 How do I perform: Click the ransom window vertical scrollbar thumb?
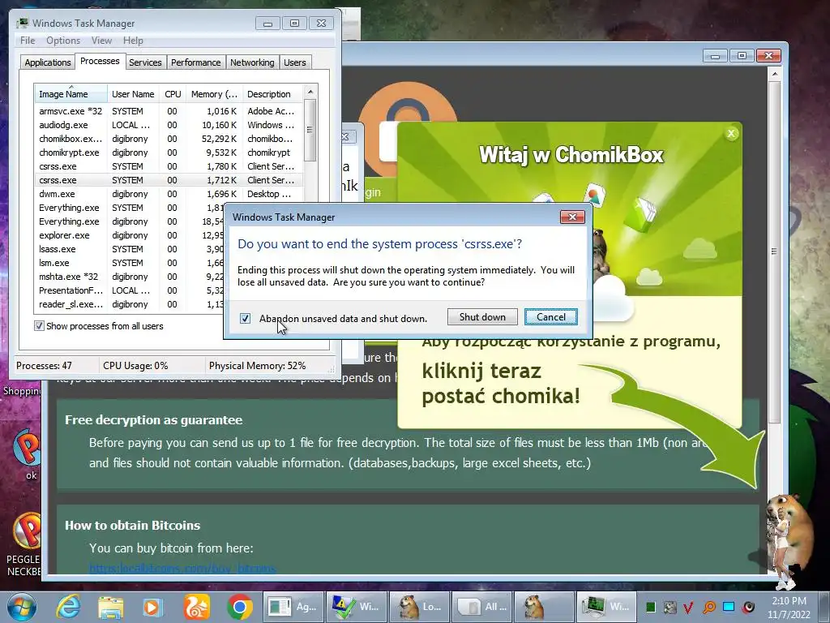point(774,251)
